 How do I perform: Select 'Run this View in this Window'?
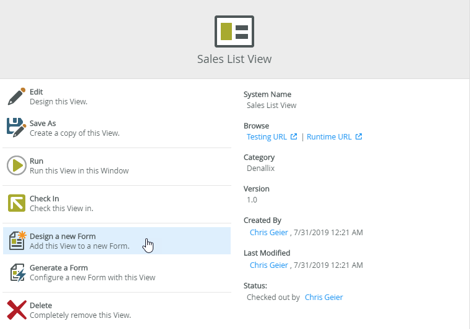tap(79, 171)
